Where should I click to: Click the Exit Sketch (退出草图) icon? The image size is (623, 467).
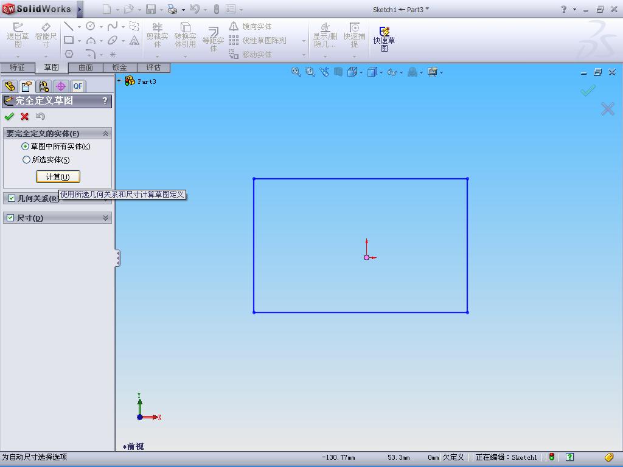click(18, 35)
